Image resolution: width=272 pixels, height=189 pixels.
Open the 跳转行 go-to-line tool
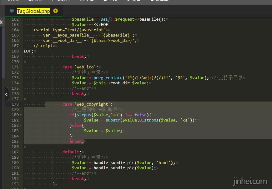point(63,1)
